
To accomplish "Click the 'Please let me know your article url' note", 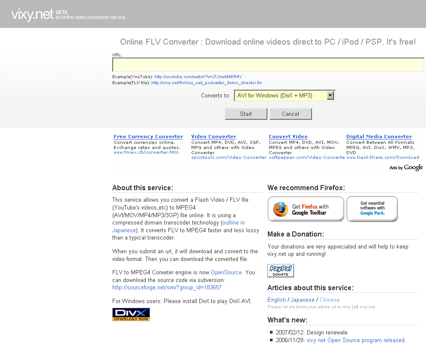I will (321, 307).
